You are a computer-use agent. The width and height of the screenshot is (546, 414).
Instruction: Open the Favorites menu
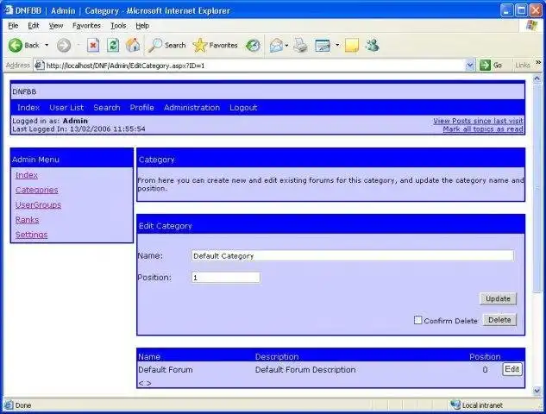tap(86, 25)
